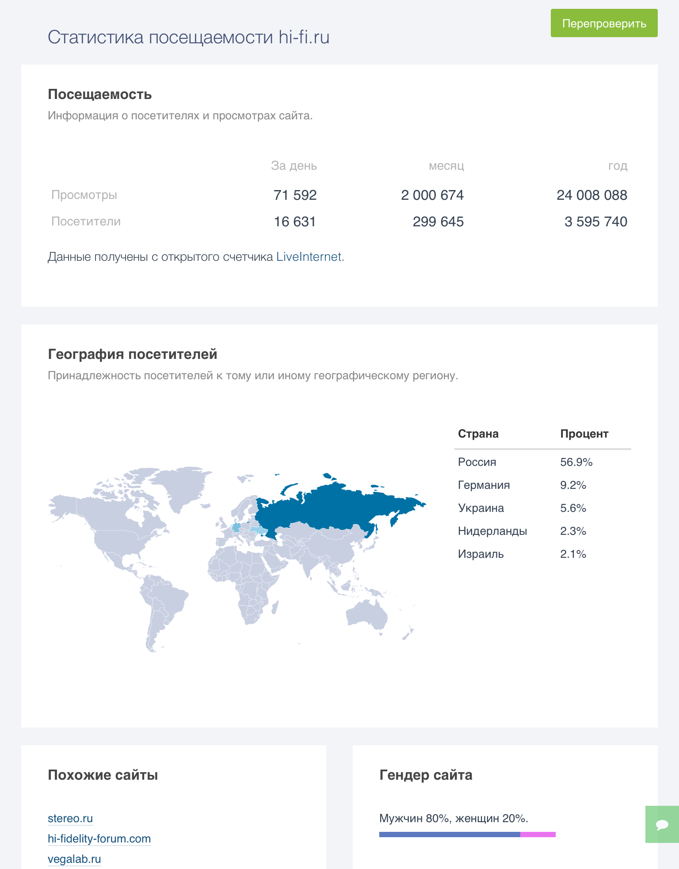Open the hi-fidelity-forum.com link
The image size is (679, 869).
(99, 839)
